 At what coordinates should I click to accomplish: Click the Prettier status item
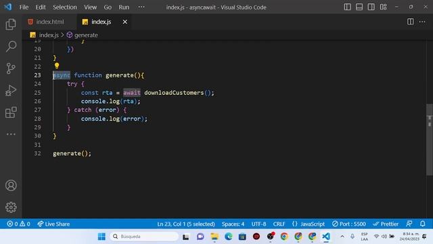click(386, 224)
